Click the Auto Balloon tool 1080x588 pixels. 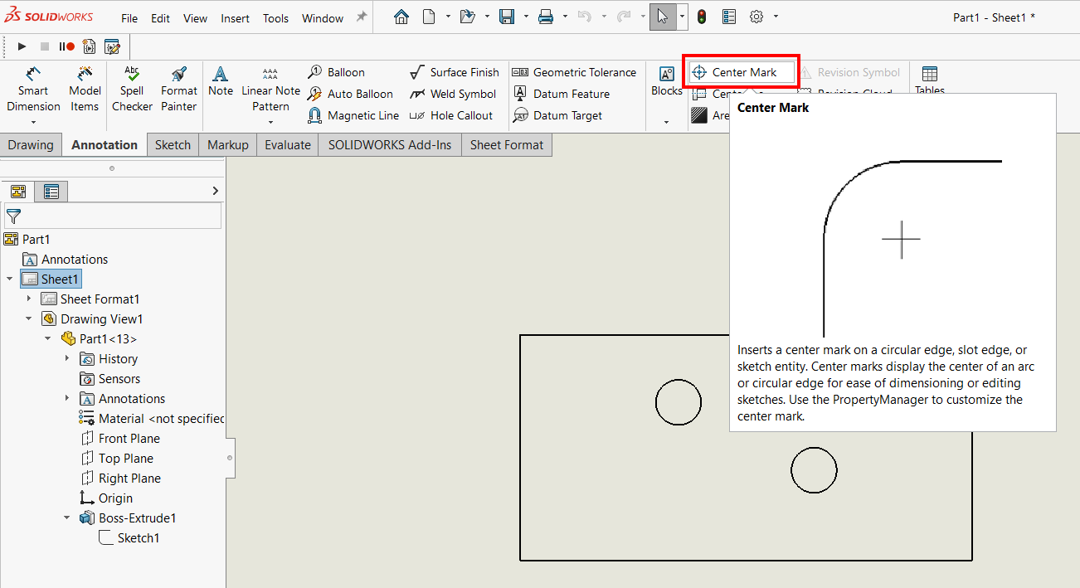click(350, 94)
